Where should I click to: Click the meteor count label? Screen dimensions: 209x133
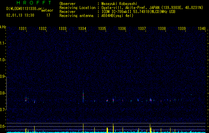47,10
